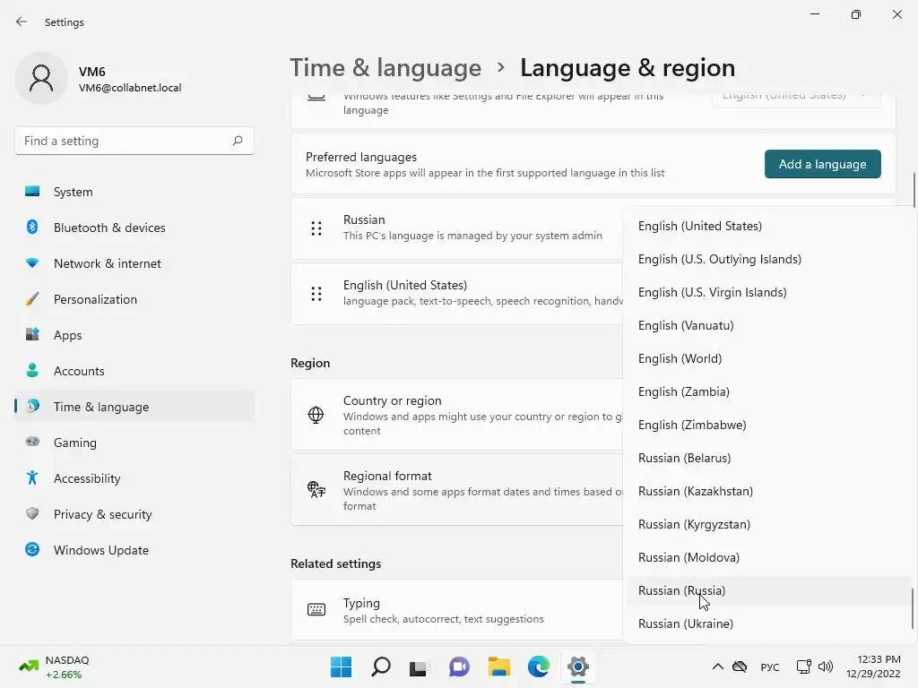This screenshot has height=688, width=918.
Task: Click the Country or region setting row
Action: [x=456, y=415]
